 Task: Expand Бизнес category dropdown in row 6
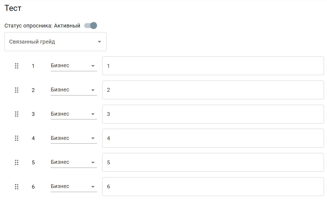pos(74,186)
